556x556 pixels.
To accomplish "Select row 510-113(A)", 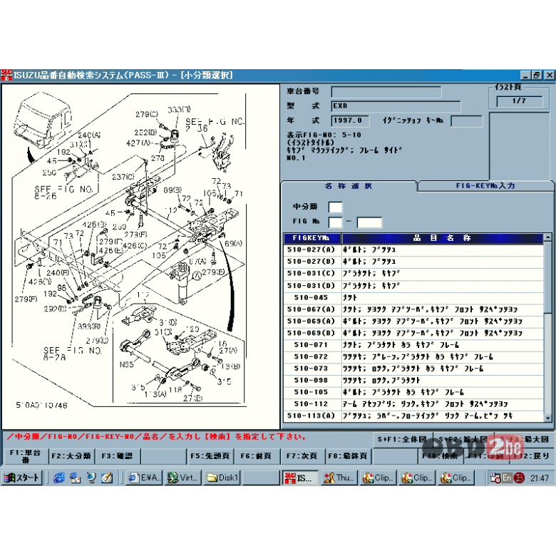I will point(413,416).
